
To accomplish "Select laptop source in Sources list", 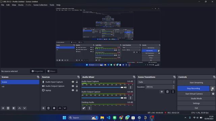I will click(60, 90).
